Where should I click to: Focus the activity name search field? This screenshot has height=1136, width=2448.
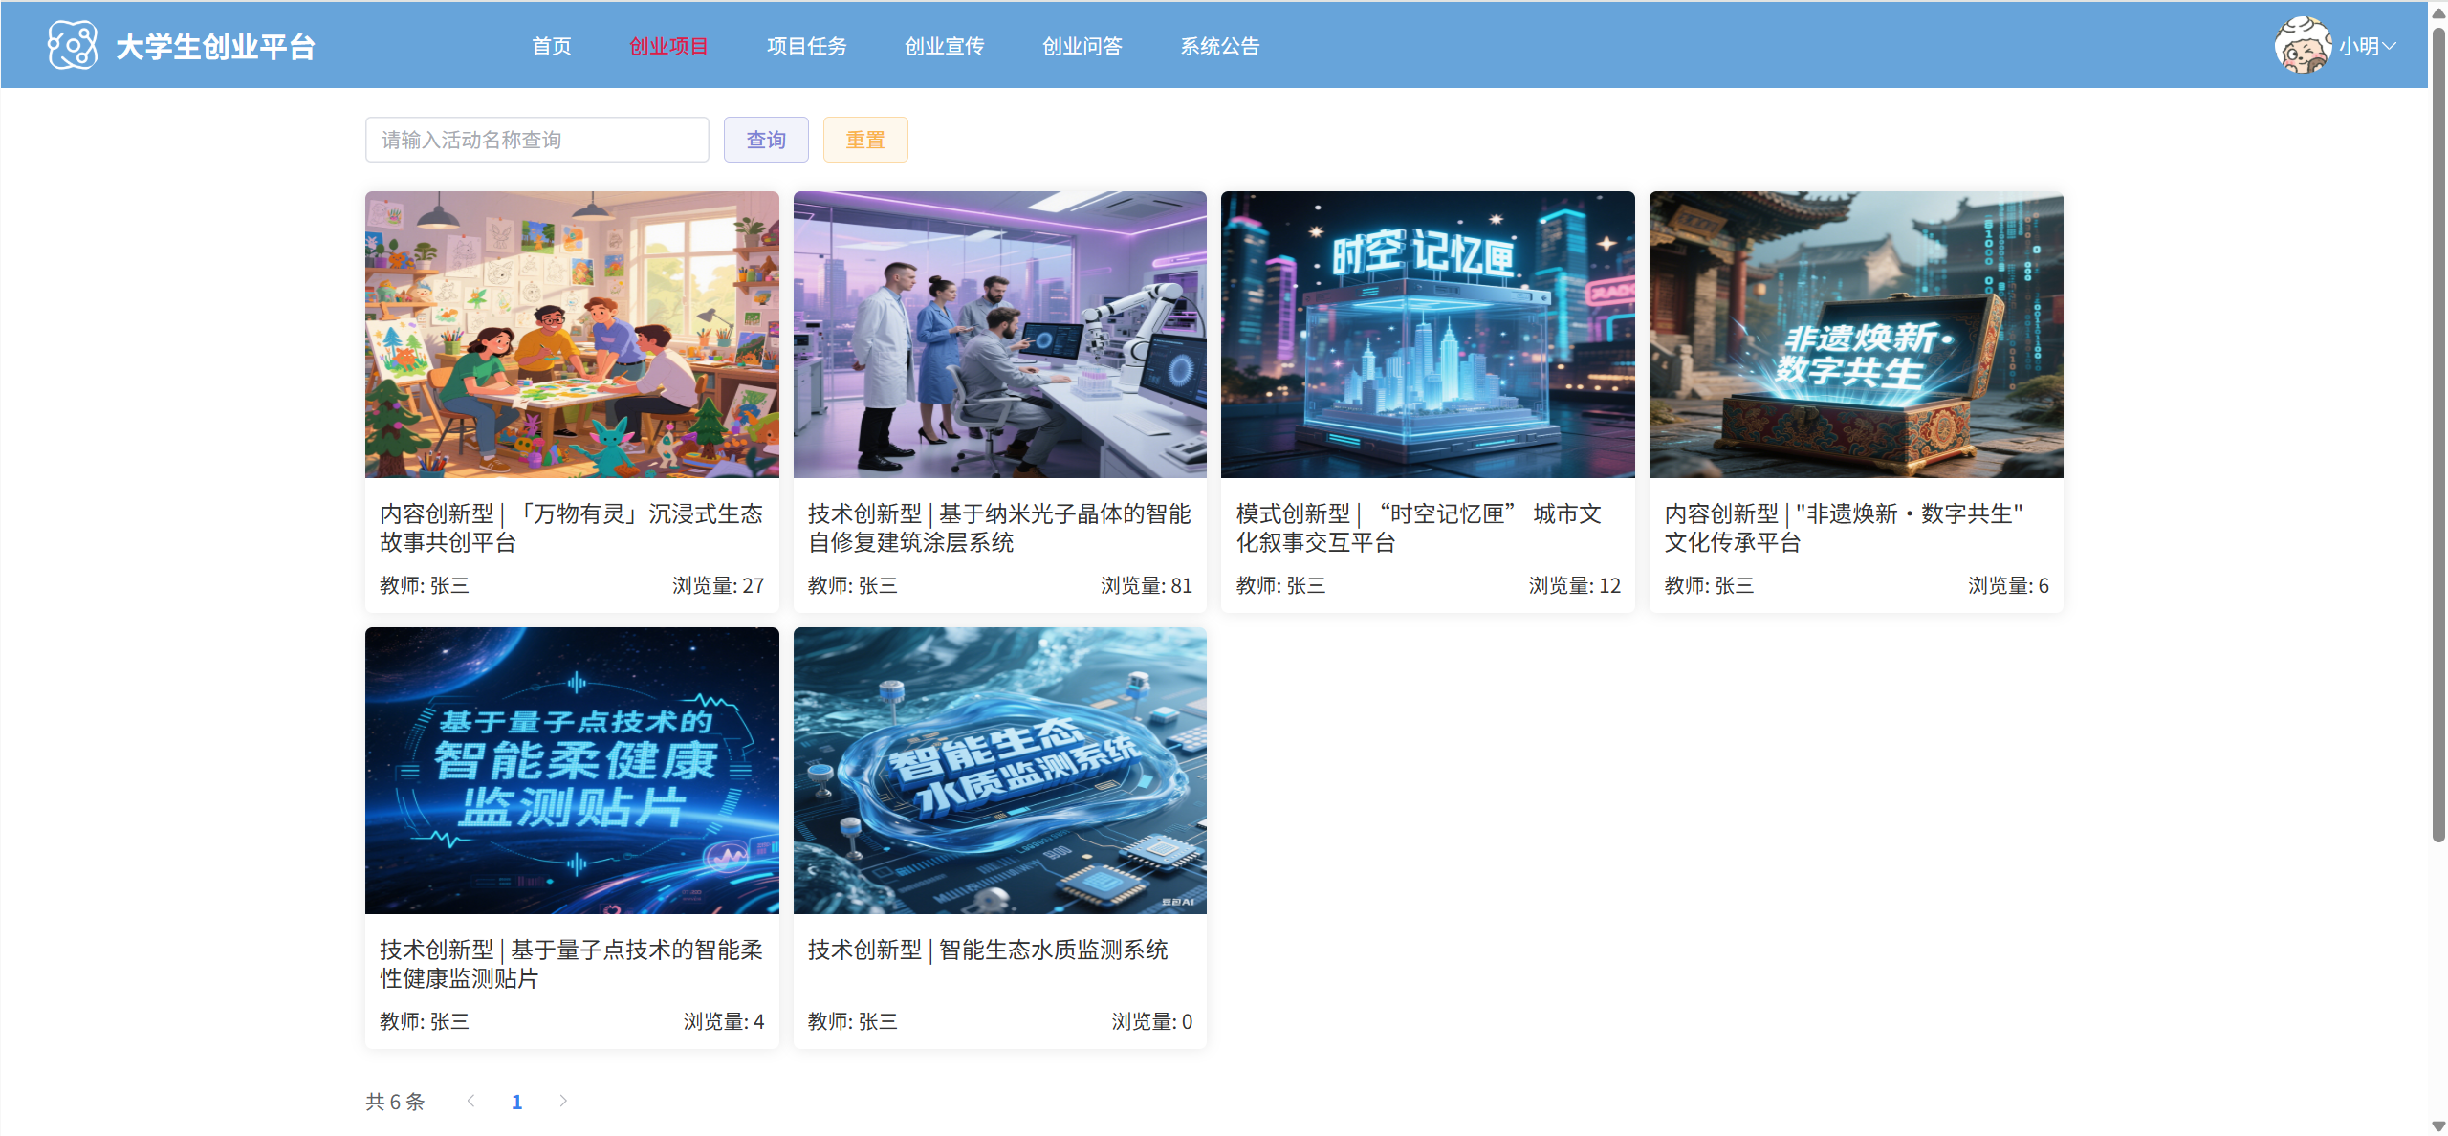[x=536, y=140]
